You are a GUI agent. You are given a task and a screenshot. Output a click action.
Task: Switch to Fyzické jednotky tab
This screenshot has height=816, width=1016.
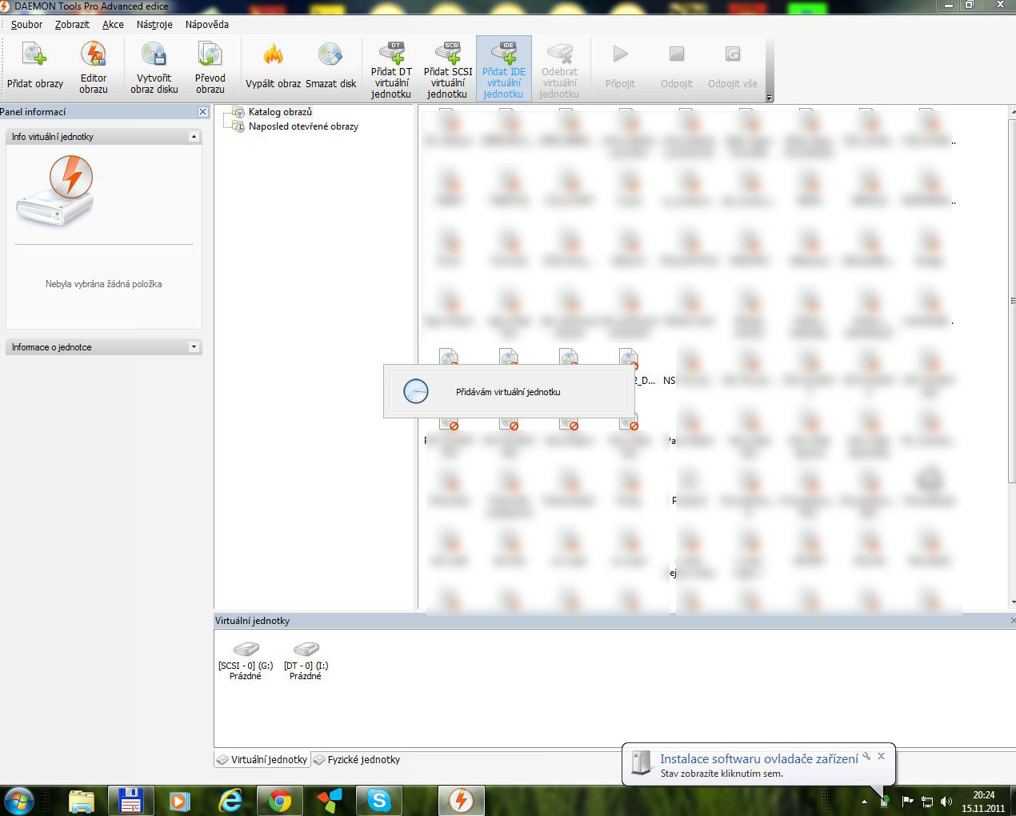pos(357,760)
